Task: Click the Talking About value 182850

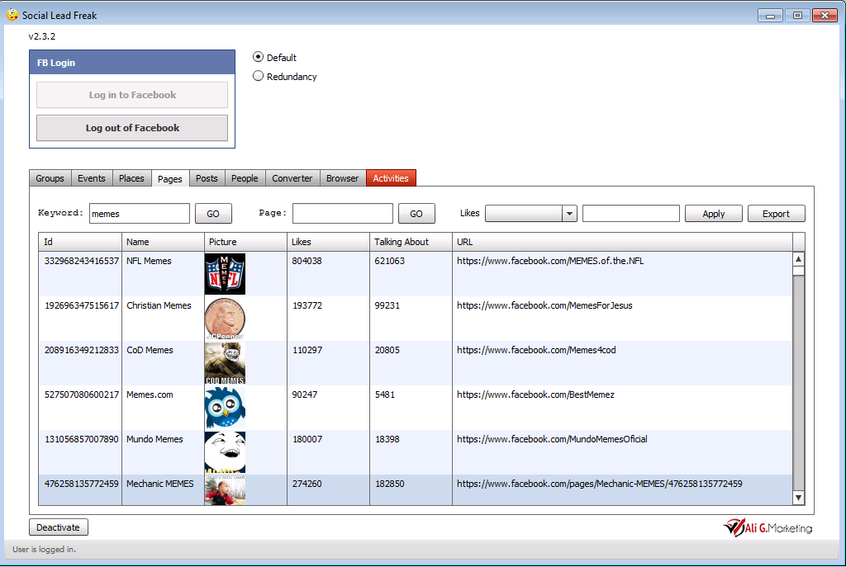Action: [390, 484]
